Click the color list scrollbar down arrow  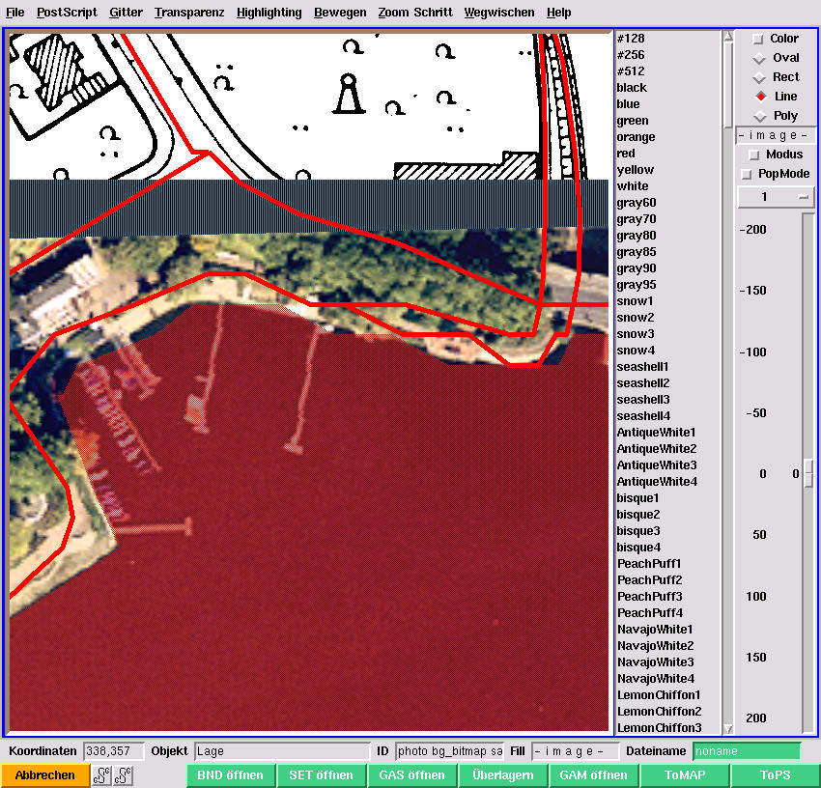pyautogui.click(x=728, y=728)
